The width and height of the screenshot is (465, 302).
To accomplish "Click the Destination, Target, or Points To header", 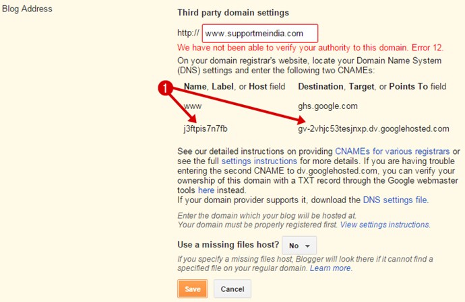I will click(372, 87).
